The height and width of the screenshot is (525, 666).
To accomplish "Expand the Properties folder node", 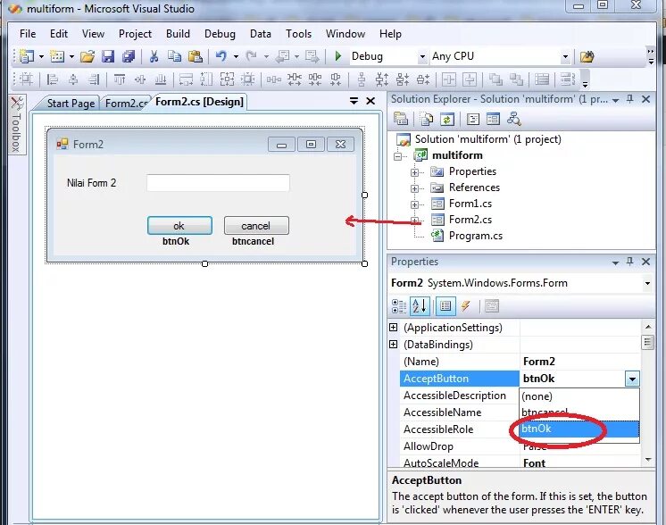I will (414, 172).
